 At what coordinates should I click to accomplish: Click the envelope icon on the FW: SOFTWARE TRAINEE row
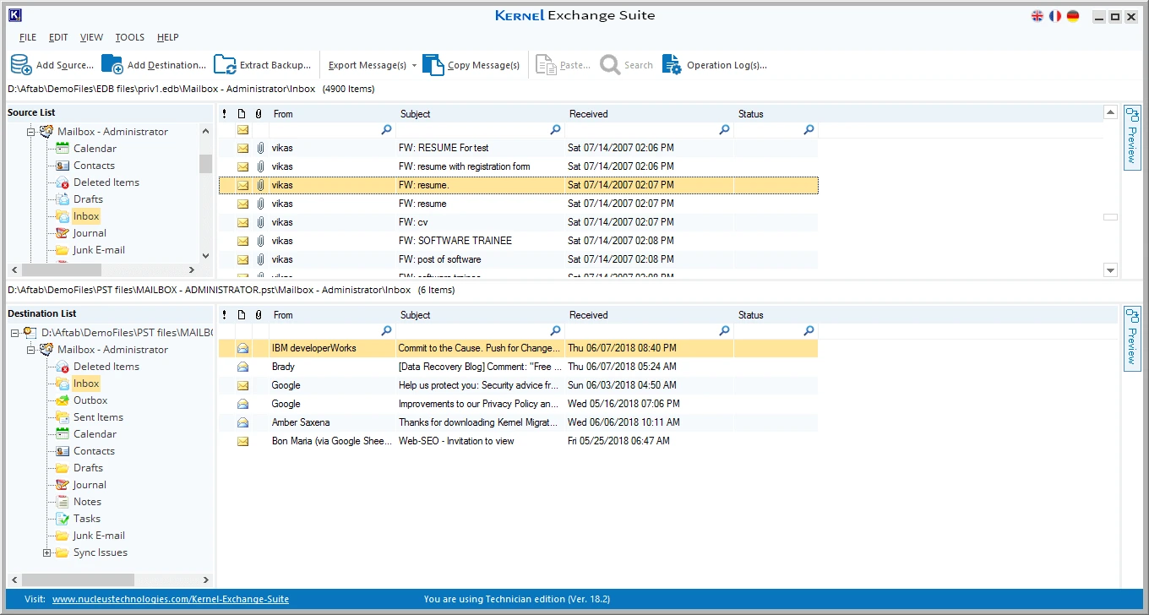[242, 241]
